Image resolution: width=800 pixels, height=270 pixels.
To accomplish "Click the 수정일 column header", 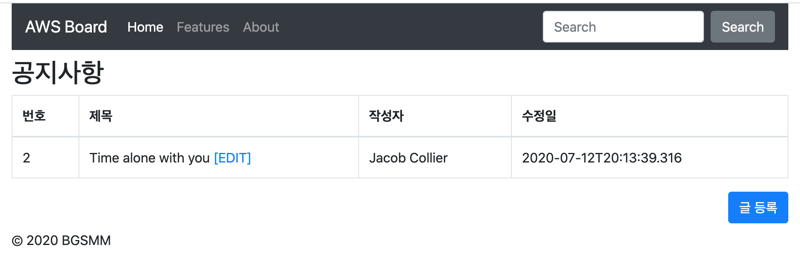I will 539,116.
